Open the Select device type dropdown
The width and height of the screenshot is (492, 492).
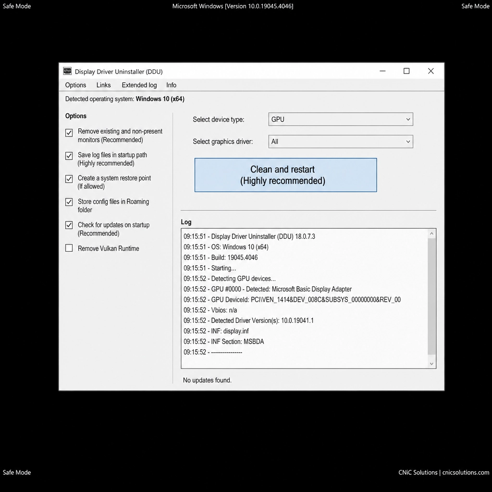tap(341, 119)
